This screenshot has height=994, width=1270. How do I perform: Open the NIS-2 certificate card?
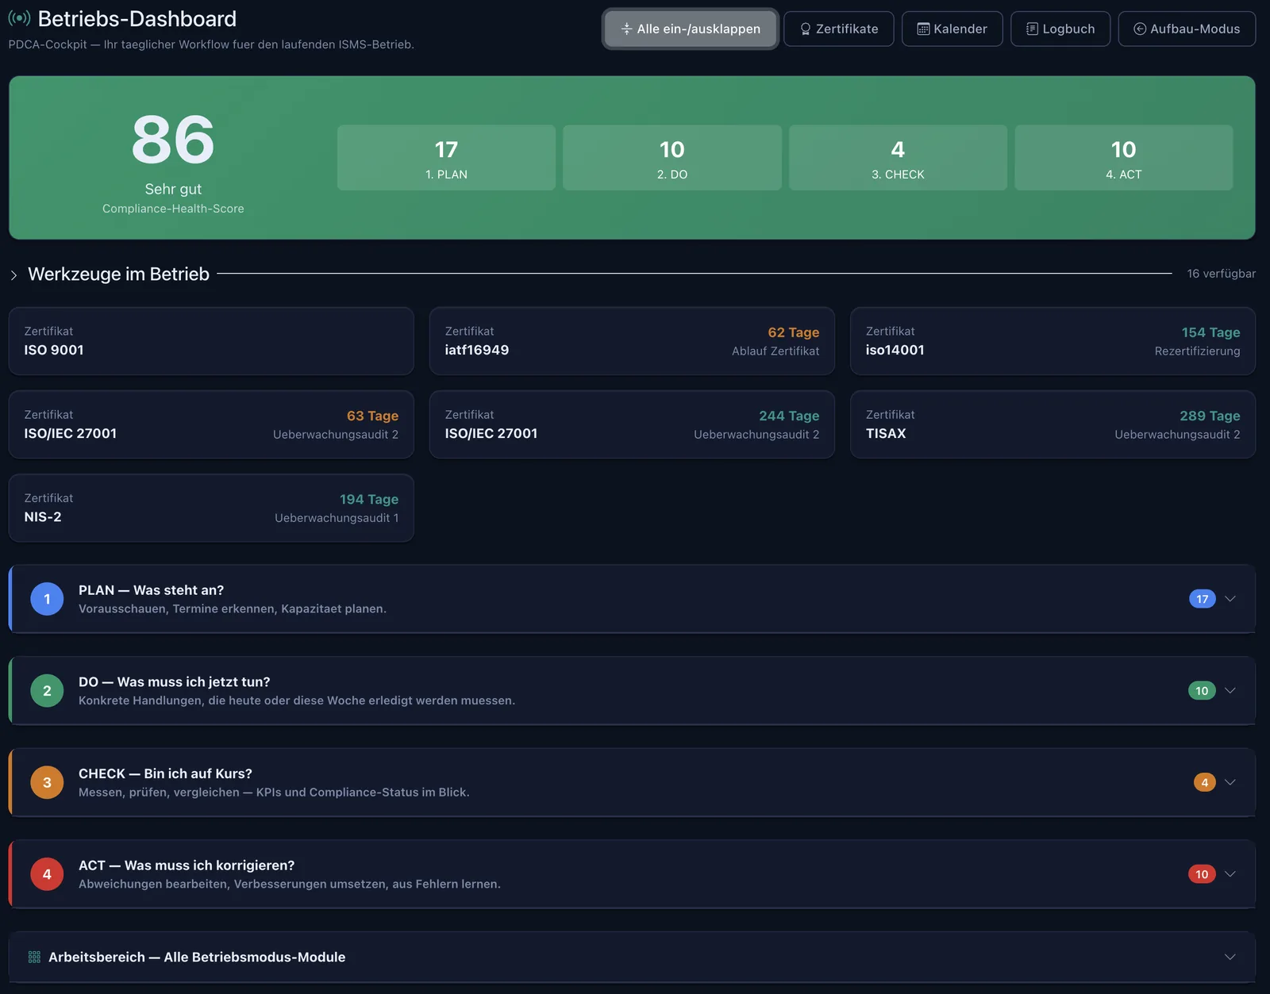(x=211, y=508)
